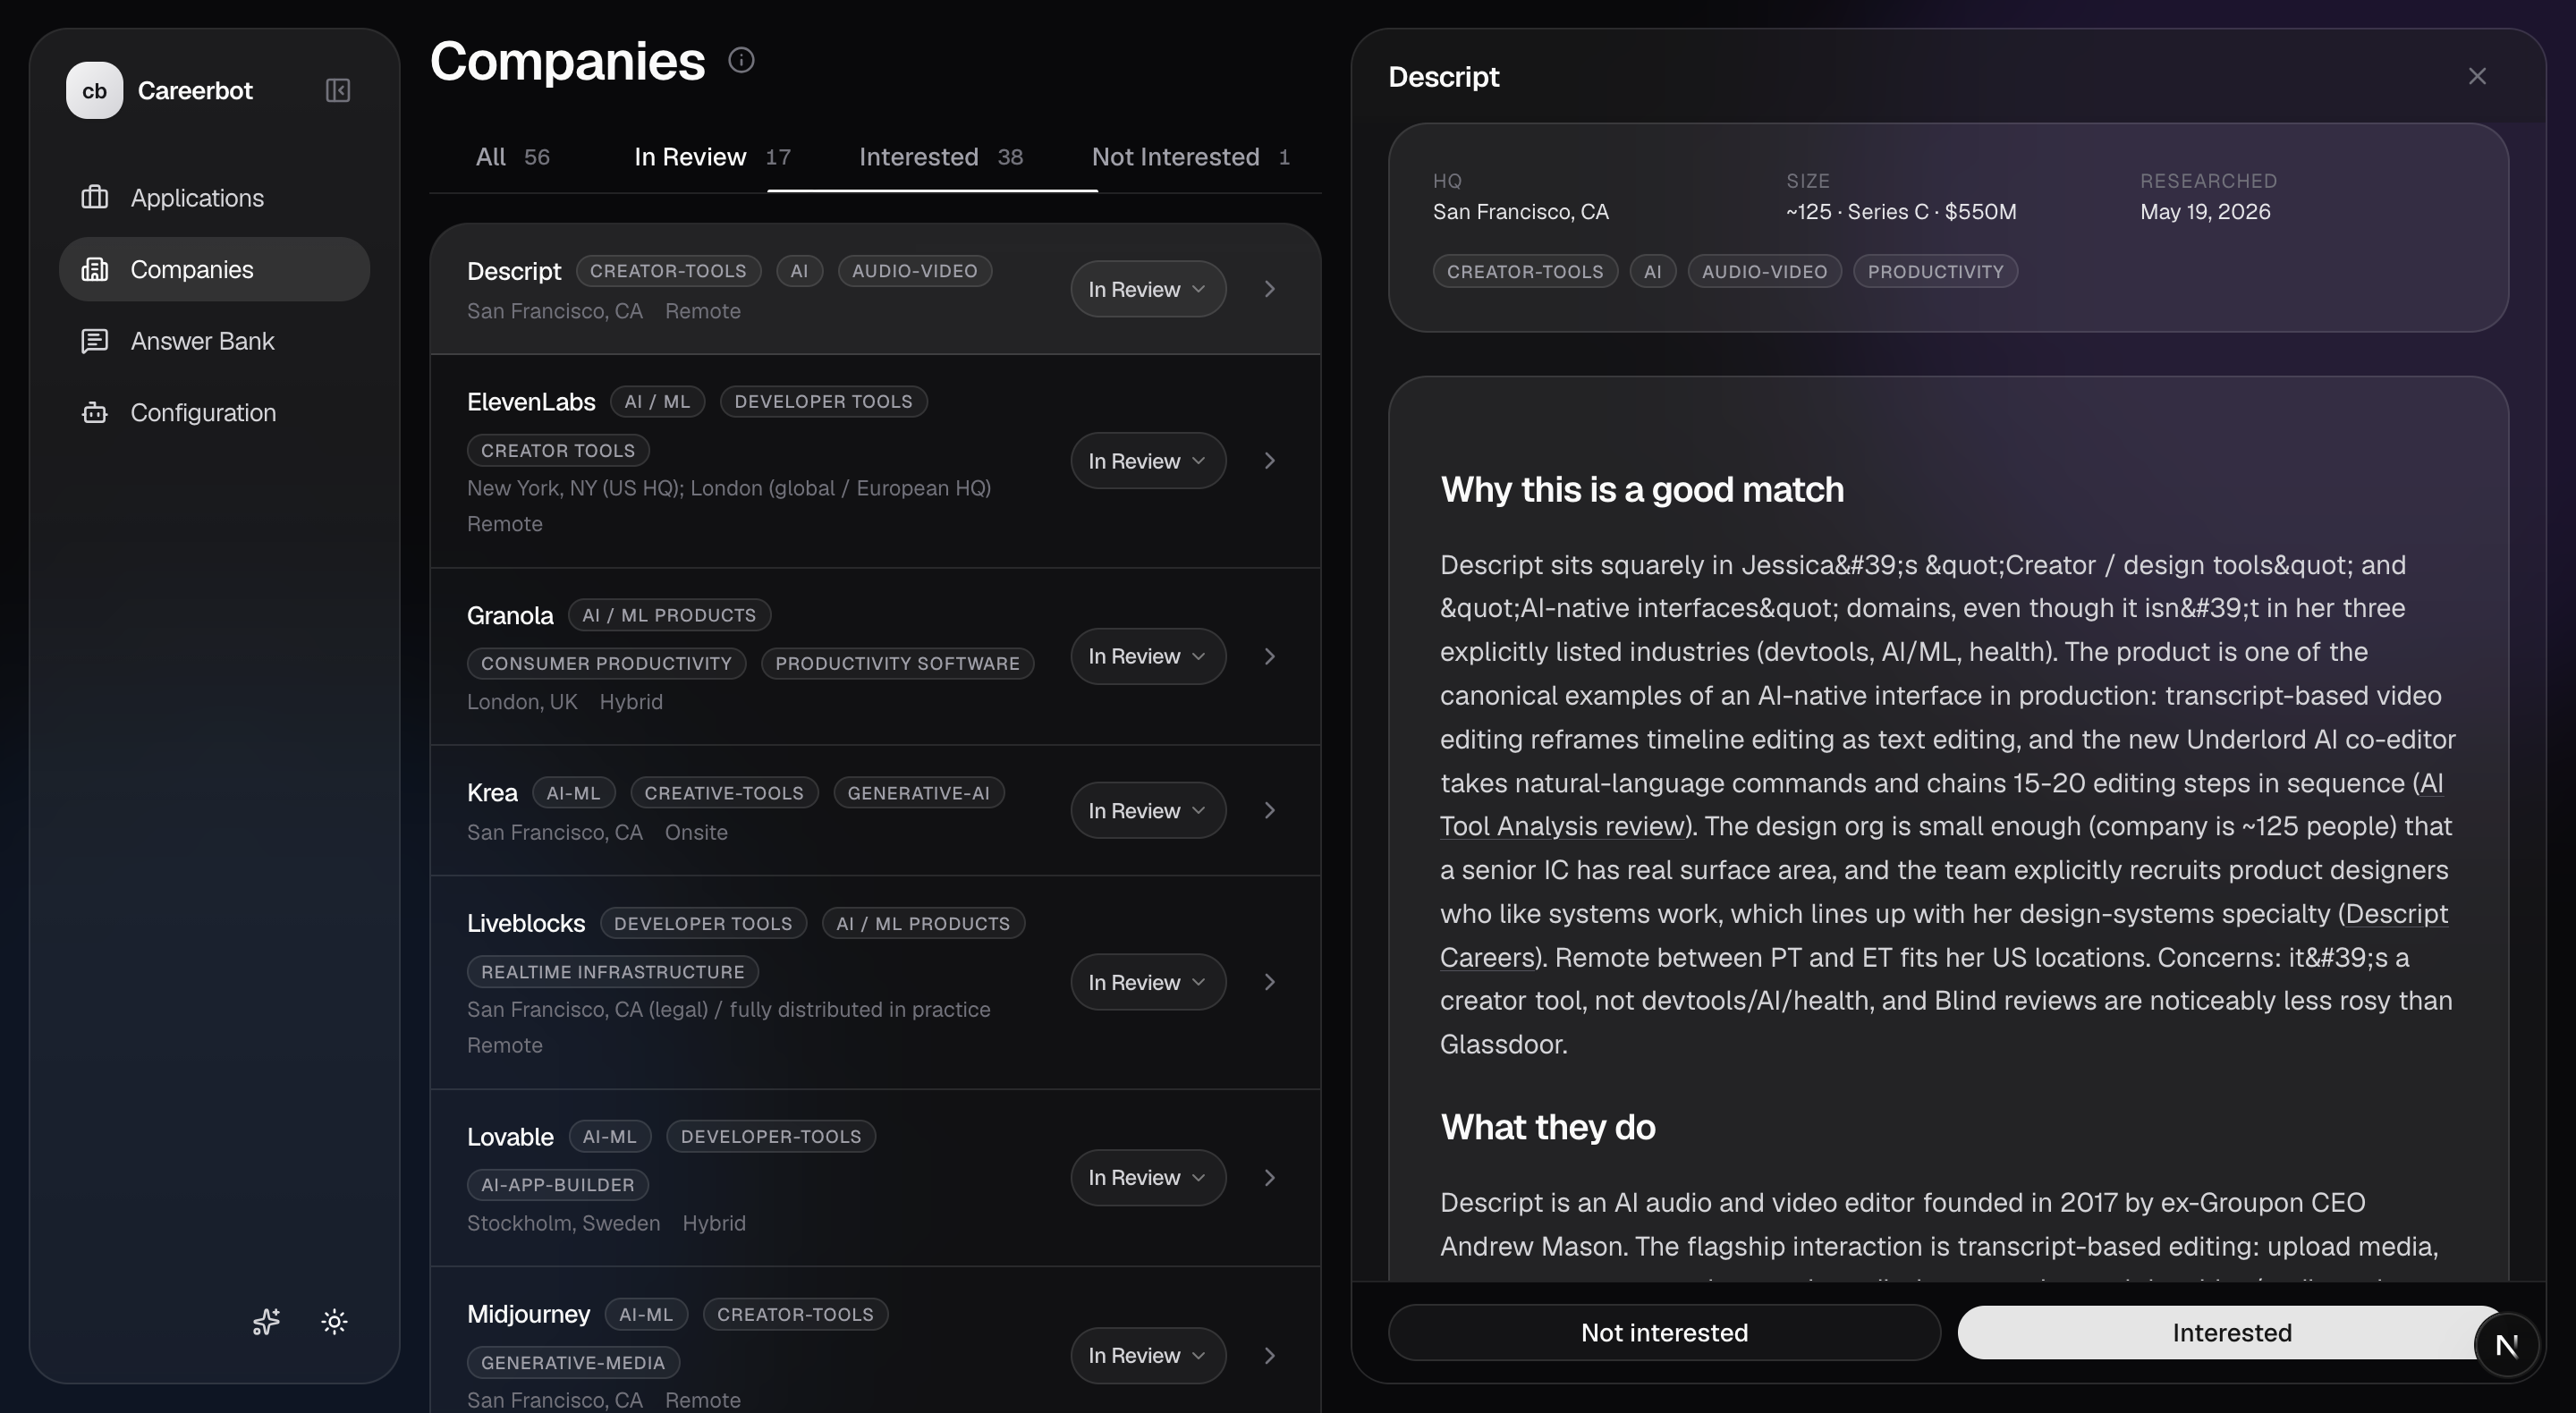Open ElevenLabs row chevron arrow
This screenshot has height=1413, width=2576.
point(1270,461)
